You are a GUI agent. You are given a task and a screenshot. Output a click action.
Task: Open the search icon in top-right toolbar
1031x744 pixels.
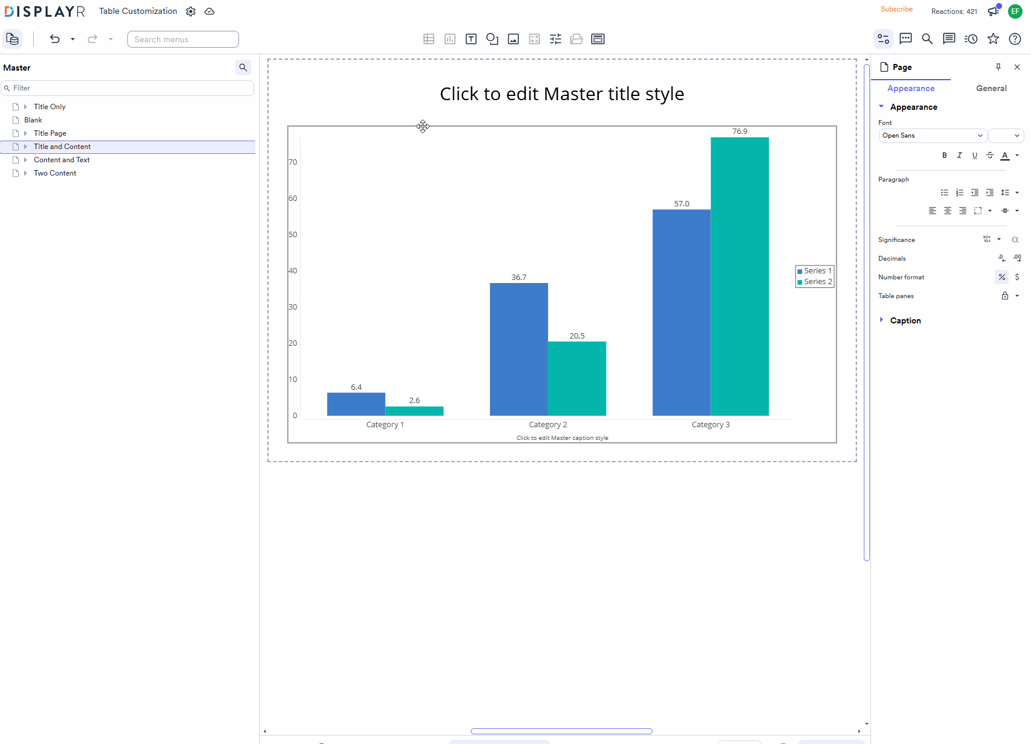(x=927, y=39)
